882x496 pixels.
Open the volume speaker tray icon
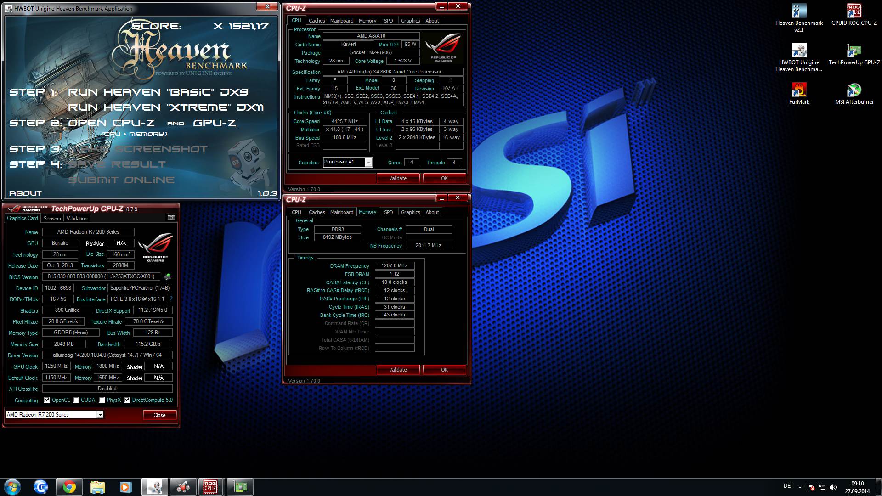(833, 487)
